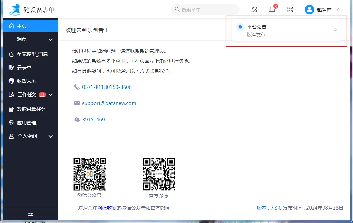Open the theme settings tool icon
Viewport: 353px width, 223px height.
pos(254,10)
